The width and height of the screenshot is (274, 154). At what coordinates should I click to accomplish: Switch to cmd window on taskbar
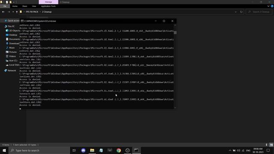click(x=136, y=150)
